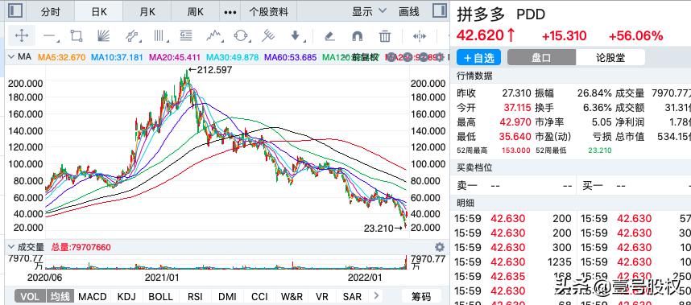Select the wave polyline drawing tool

[213, 35]
